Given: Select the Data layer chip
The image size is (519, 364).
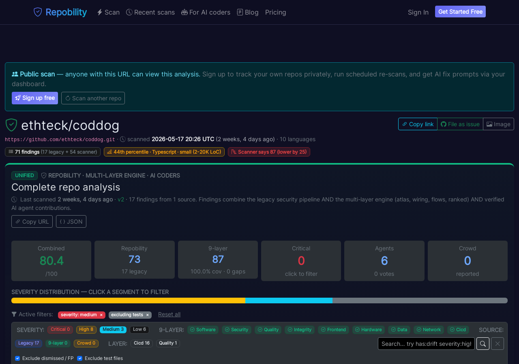Looking at the screenshot, I should 399,330.
